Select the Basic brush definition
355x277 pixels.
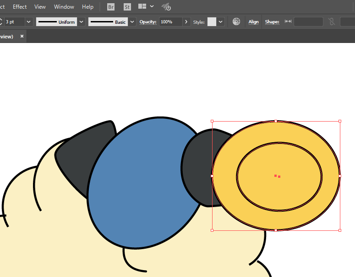108,22
